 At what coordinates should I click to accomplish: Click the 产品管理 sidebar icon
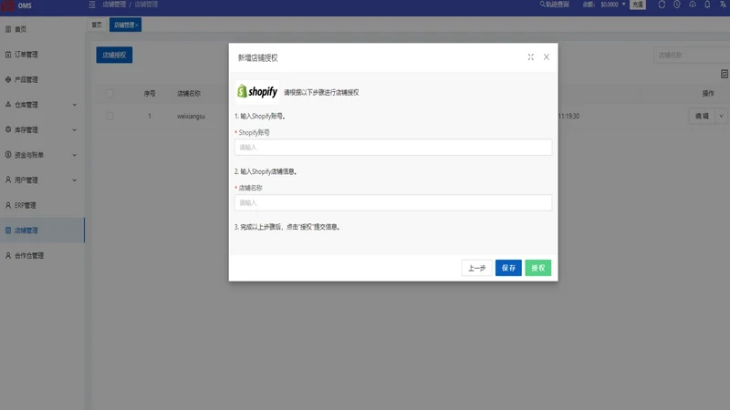8,79
